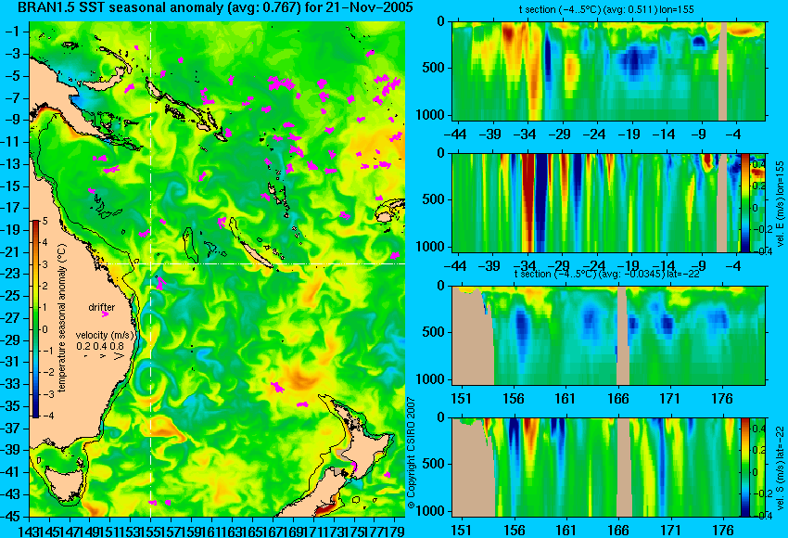This screenshot has height=538, width=788.
Task: Click the '-45' latitude tick on map axis
Action: coord(11,517)
